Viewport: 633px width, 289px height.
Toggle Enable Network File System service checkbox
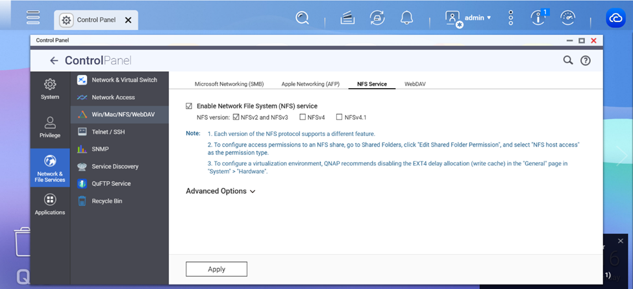coord(189,106)
